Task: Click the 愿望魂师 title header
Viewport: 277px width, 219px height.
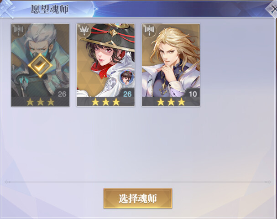Action: [x=50, y=9]
